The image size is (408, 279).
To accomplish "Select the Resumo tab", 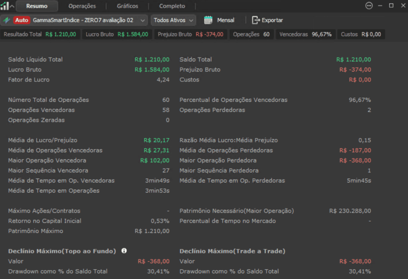I will 37,6.
